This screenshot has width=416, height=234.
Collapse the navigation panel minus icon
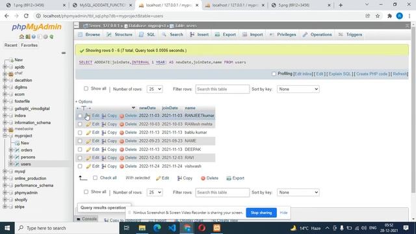coord(64,53)
